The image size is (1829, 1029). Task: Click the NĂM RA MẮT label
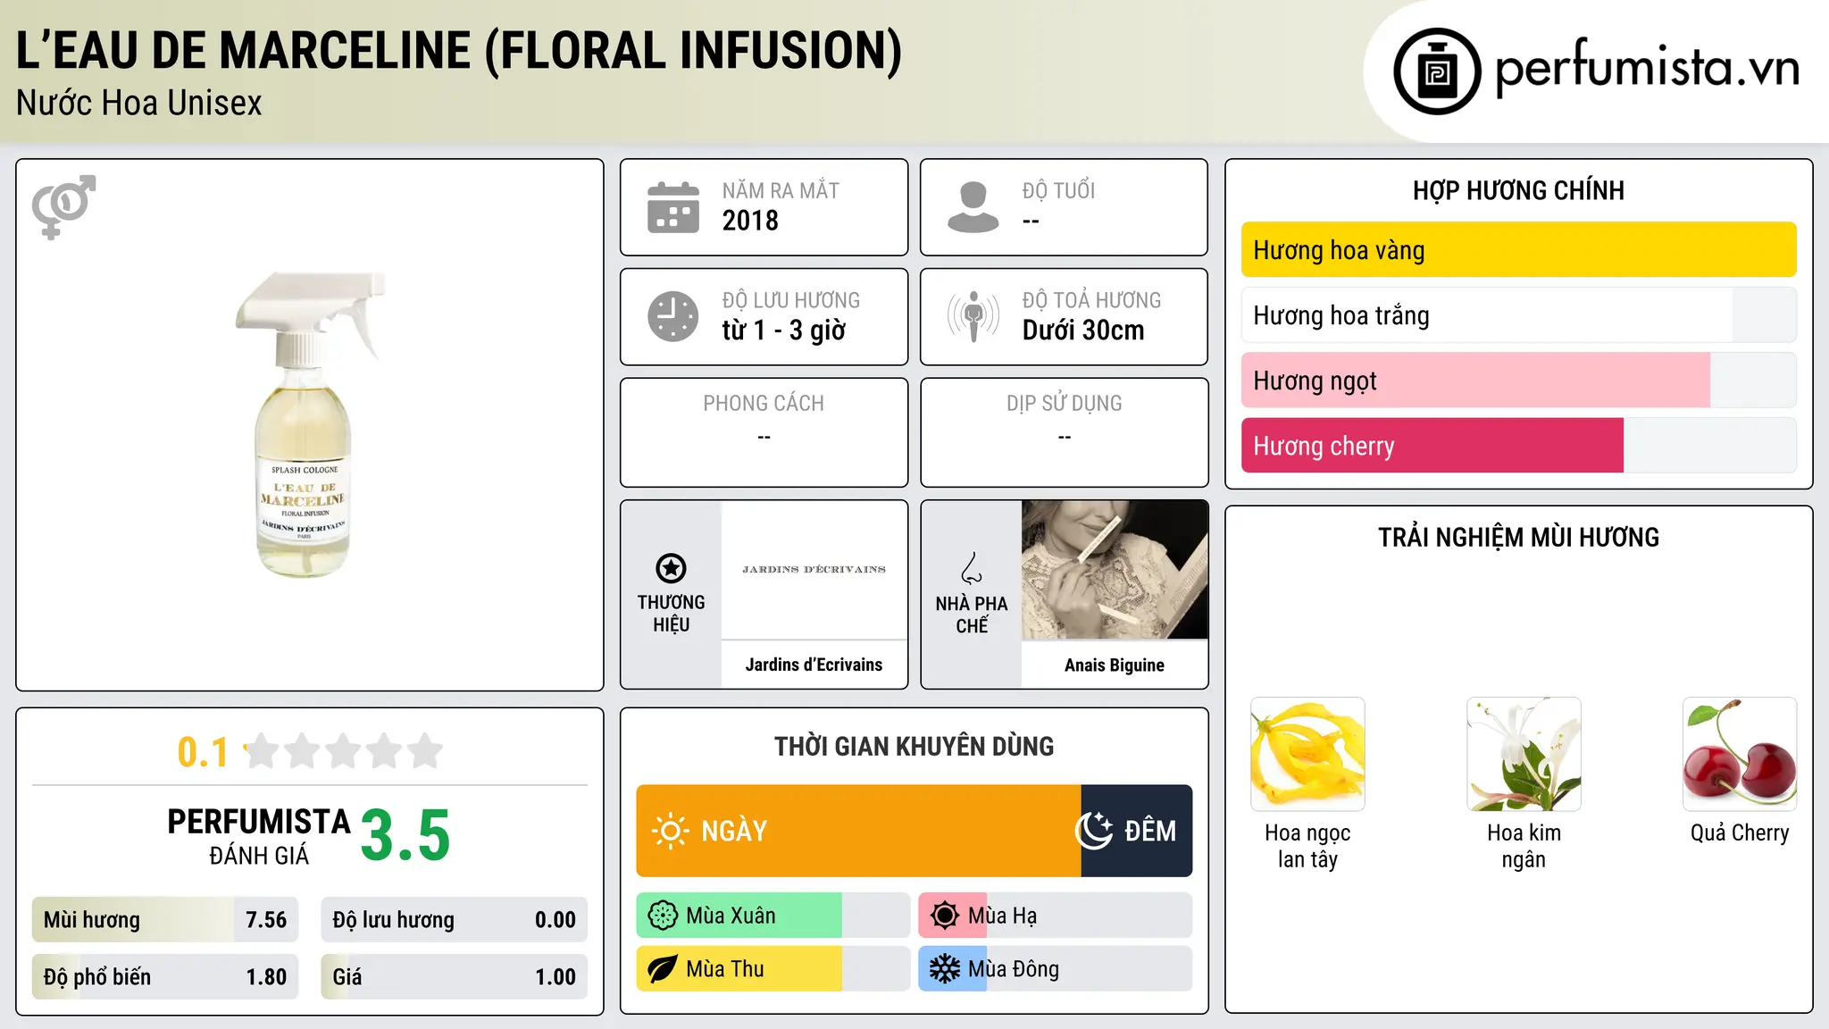tap(781, 190)
